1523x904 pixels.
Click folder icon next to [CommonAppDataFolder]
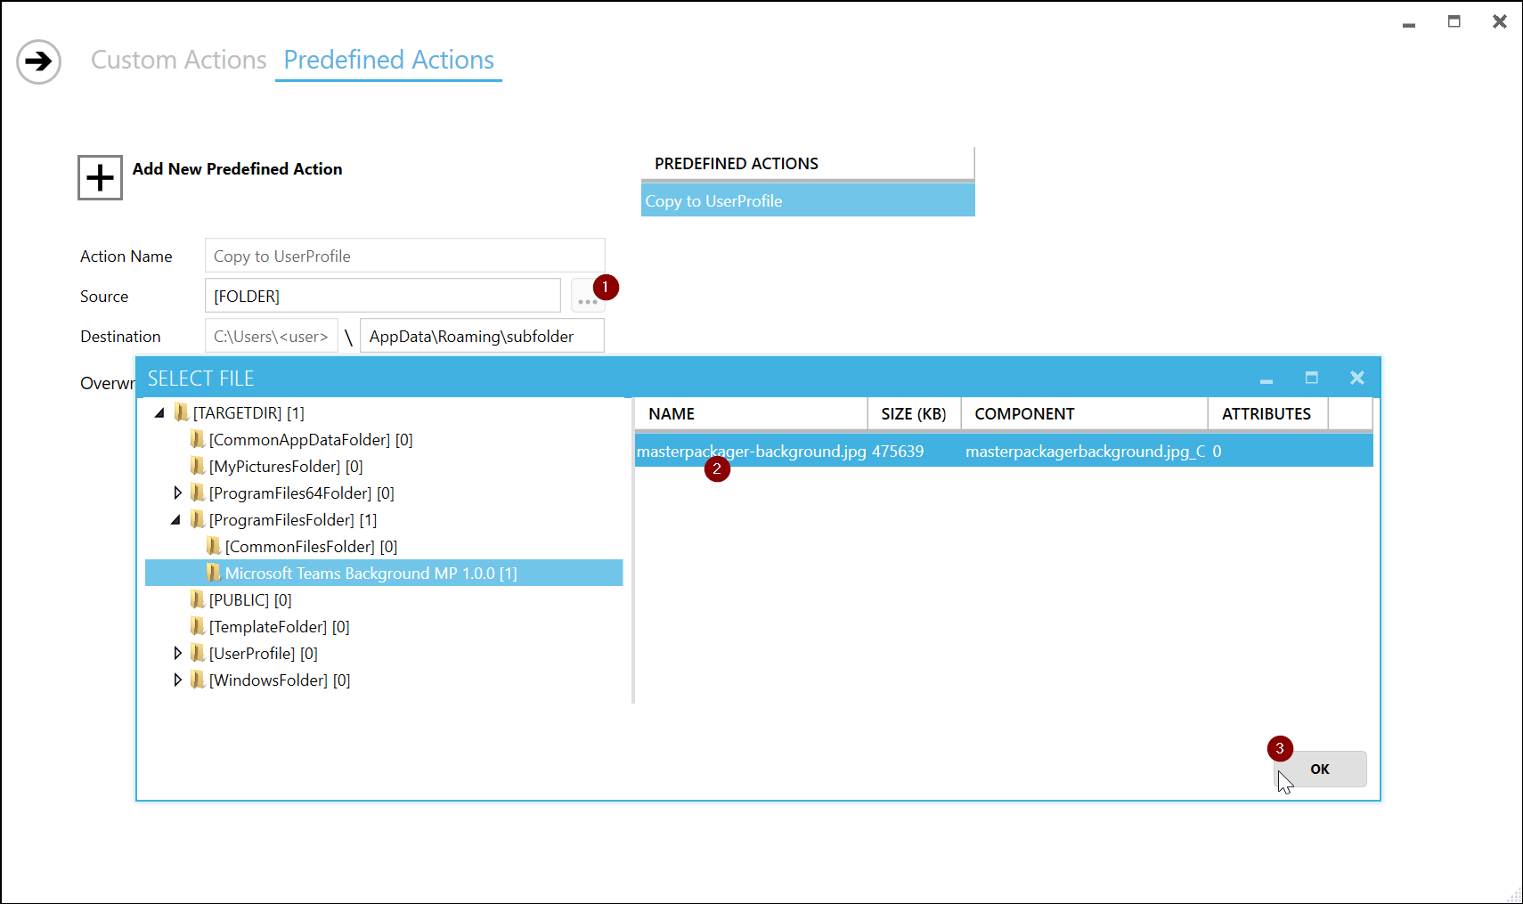(198, 439)
